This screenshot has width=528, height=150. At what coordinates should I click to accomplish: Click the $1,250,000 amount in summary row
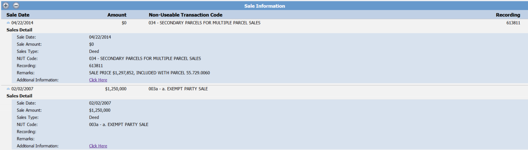point(116,89)
